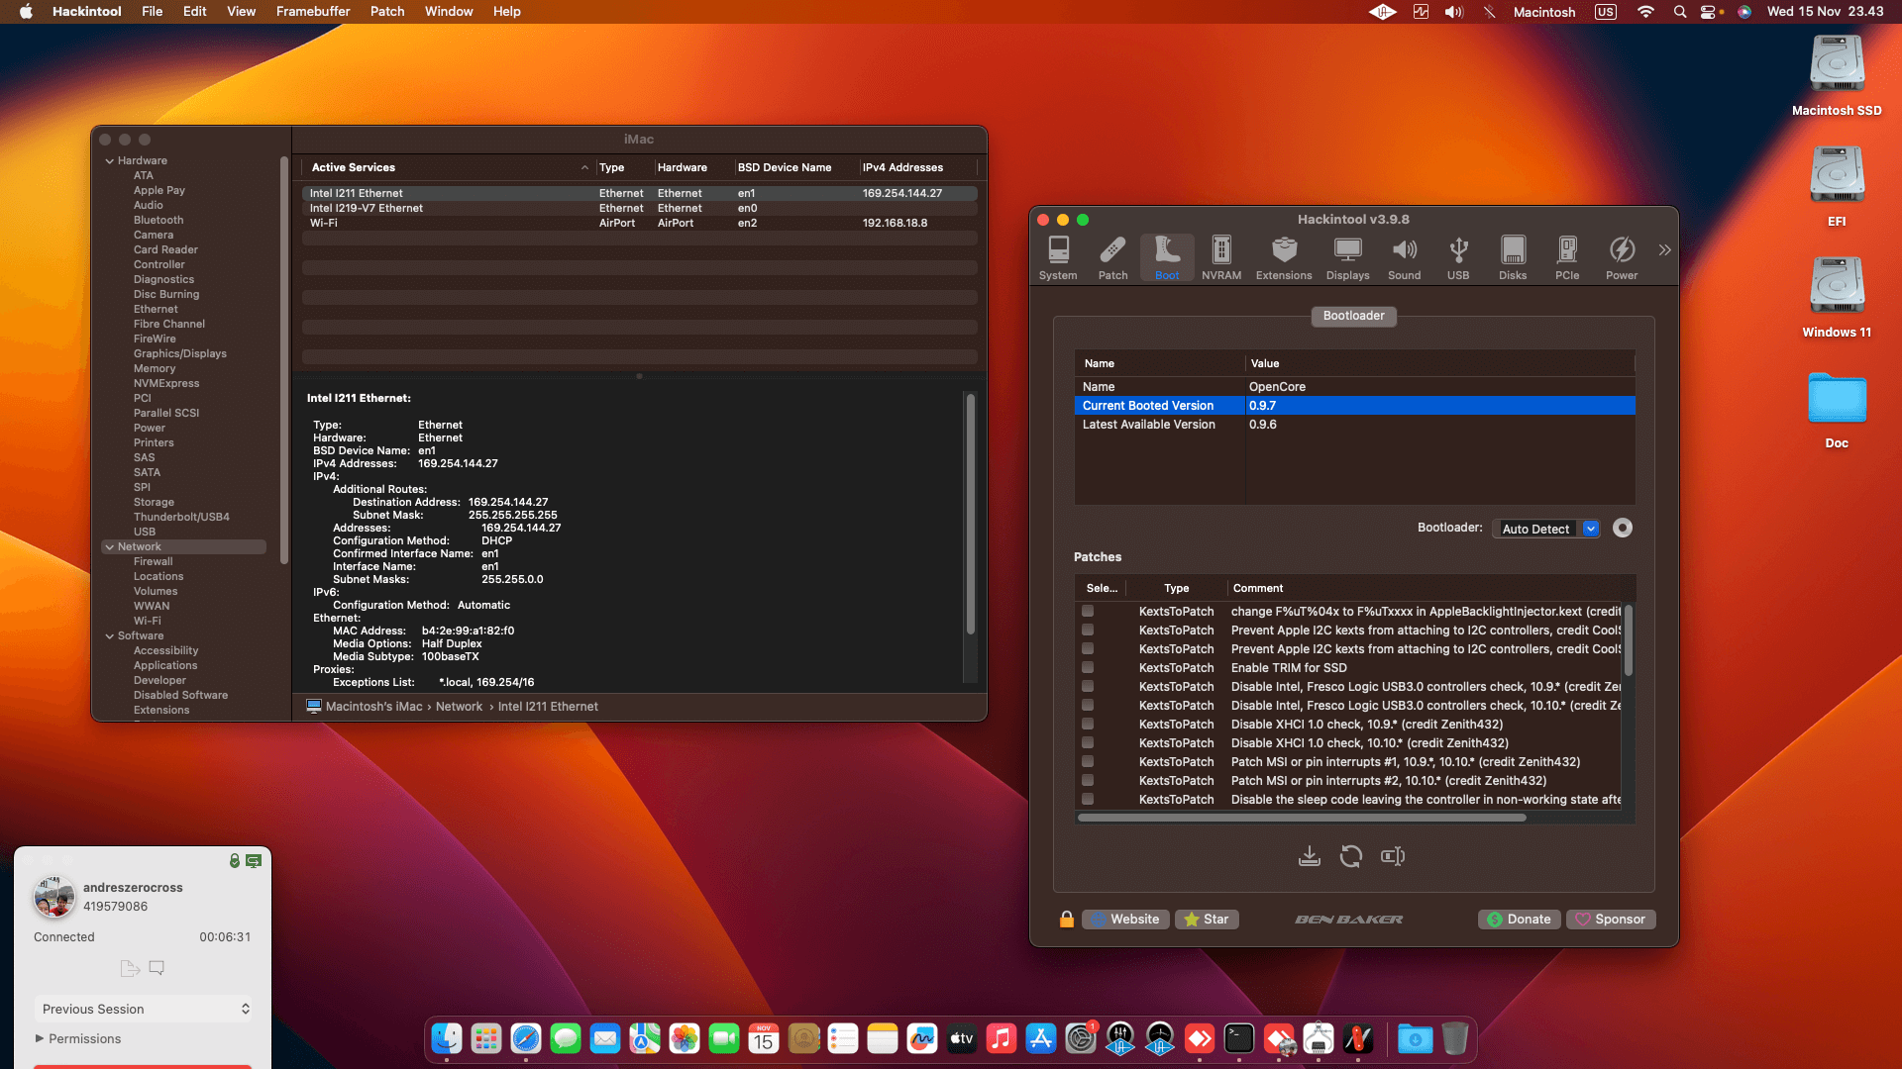Open the Previous Session dropdown in AnyDesk

(x=144, y=1009)
